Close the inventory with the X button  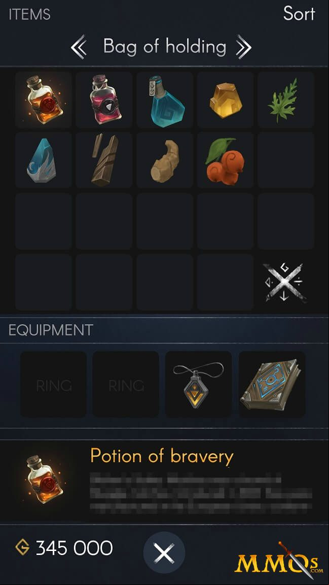pos(164,553)
